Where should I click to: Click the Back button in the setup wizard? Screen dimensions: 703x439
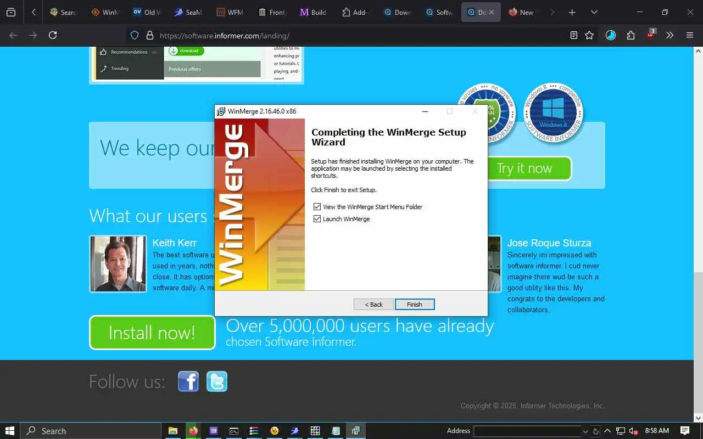373,305
